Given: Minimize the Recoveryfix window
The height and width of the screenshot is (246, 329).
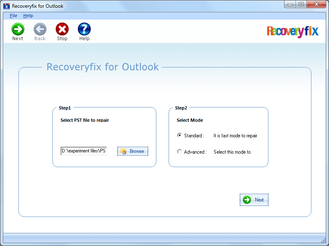Looking at the screenshot, I should (290, 4).
